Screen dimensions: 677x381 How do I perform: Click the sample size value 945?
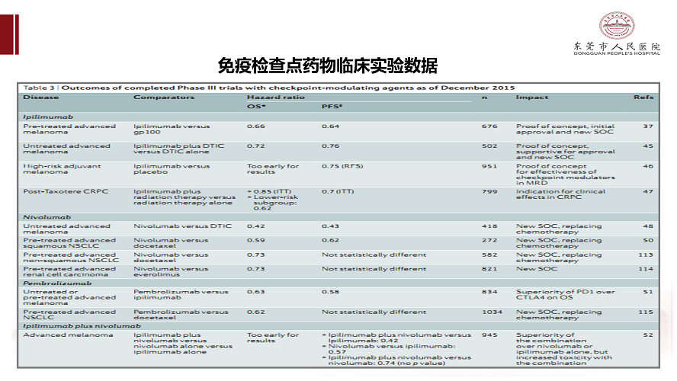click(x=489, y=335)
